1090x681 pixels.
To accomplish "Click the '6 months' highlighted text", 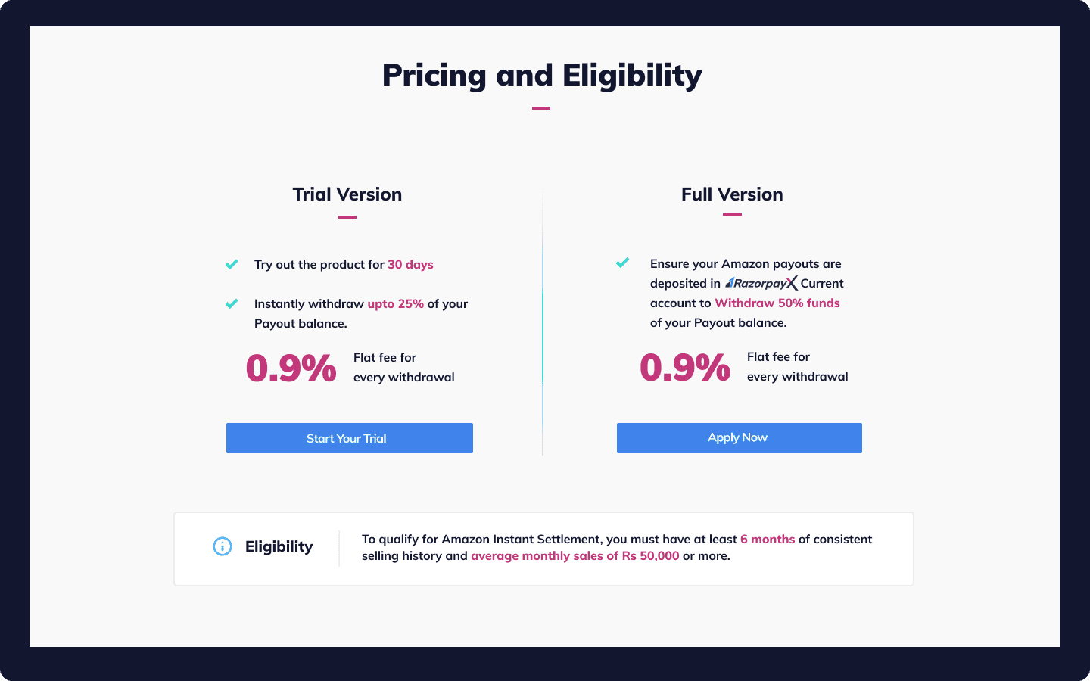I will click(768, 539).
